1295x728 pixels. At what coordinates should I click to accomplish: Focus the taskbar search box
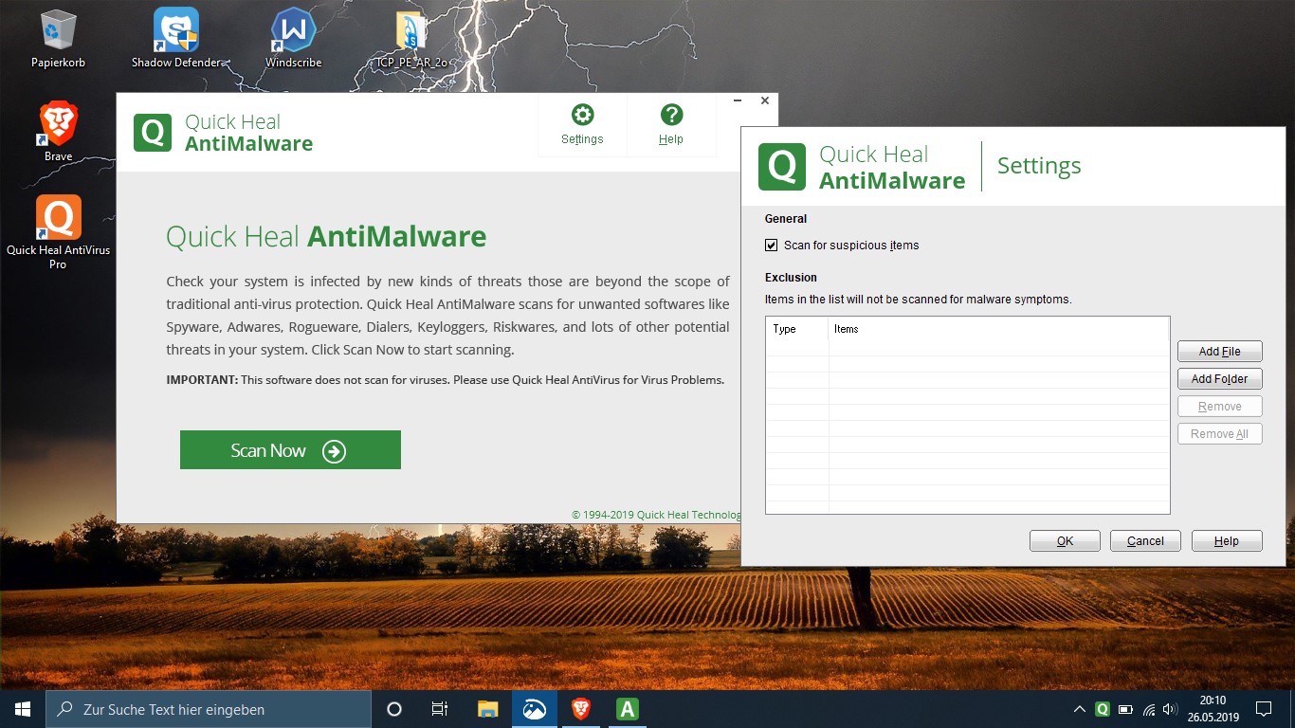tap(209, 709)
